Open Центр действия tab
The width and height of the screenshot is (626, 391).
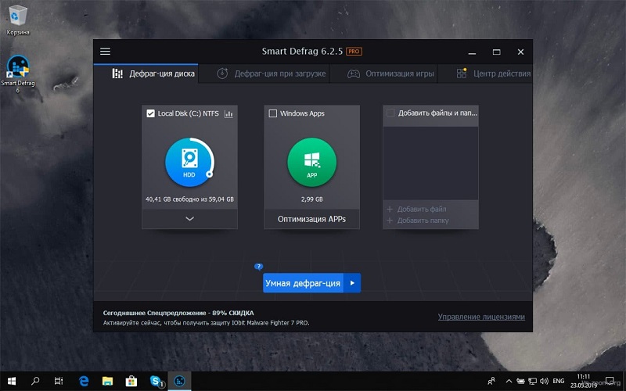(x=485, y=74)
